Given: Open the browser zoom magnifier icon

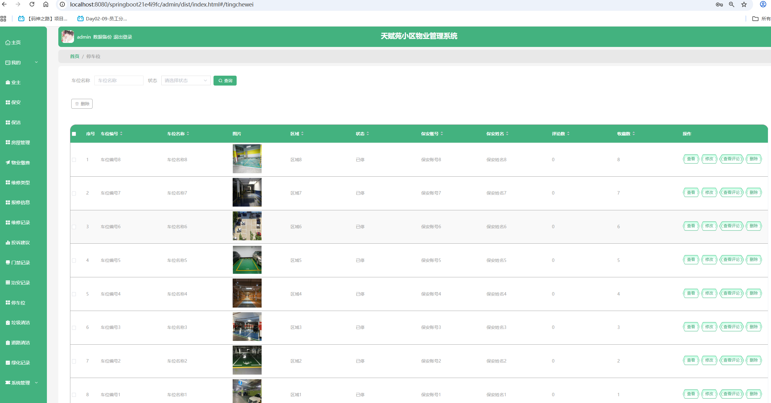Looking at the screenshot, I should coord(732,4).
